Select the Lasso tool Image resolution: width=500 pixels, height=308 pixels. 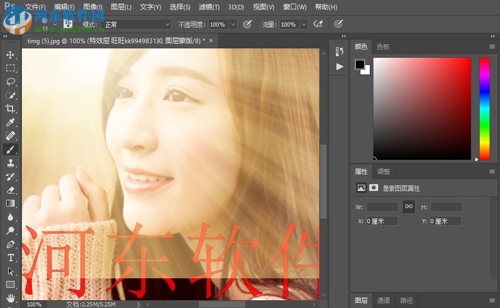[x=10, y=82]
